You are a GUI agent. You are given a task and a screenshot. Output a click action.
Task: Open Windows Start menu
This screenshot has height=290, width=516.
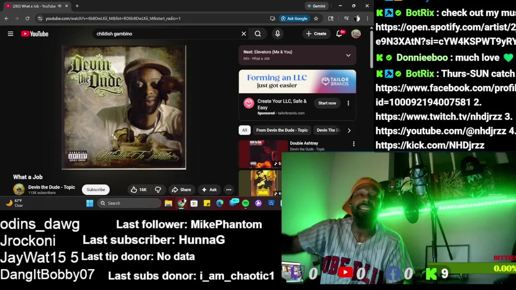point(90,203)
